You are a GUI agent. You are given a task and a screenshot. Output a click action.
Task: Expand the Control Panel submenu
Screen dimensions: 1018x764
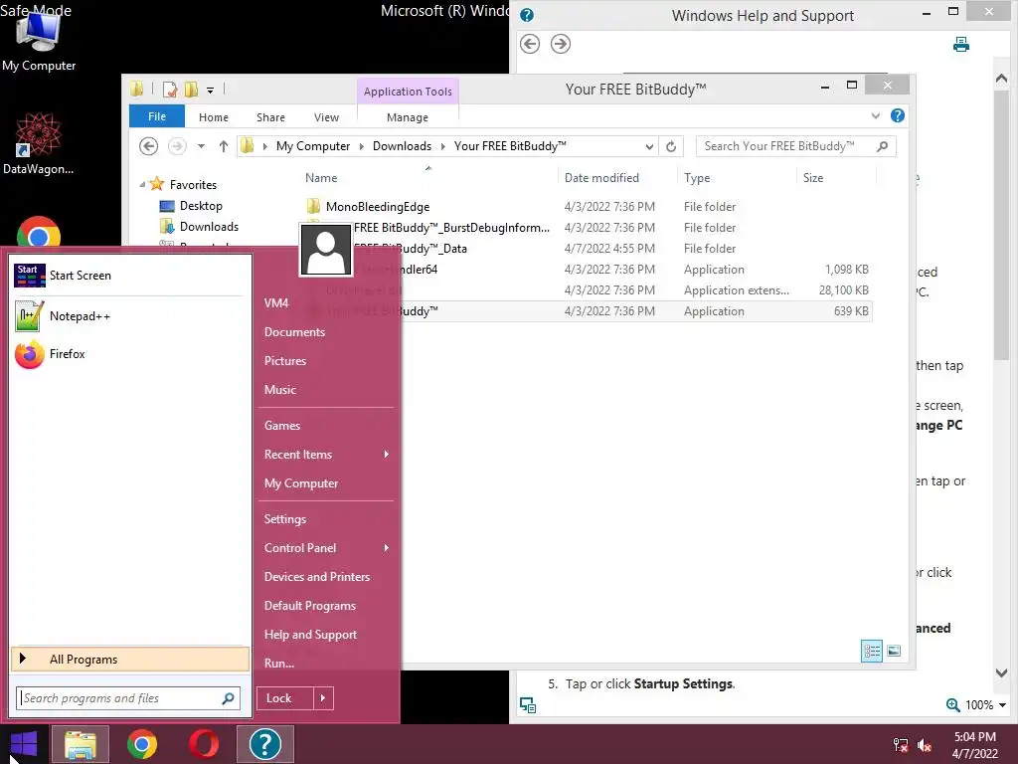coord(387,548)
